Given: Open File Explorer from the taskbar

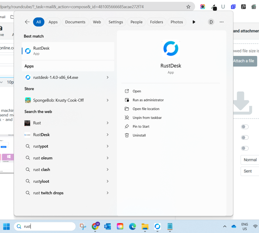Looking at the screenshot, I should (145, 226).
